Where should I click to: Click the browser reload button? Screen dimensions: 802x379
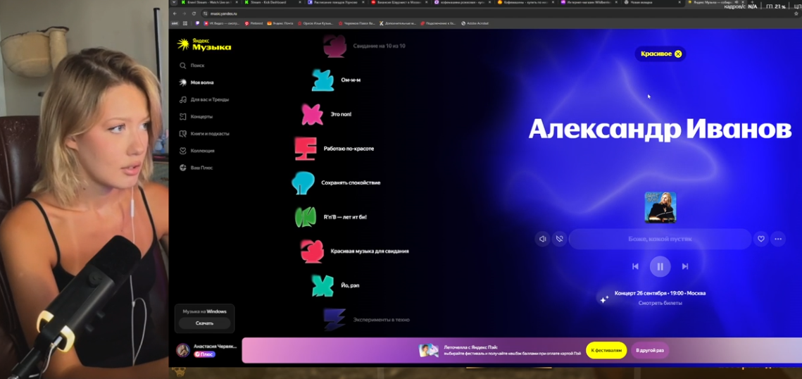click(194, 14)
